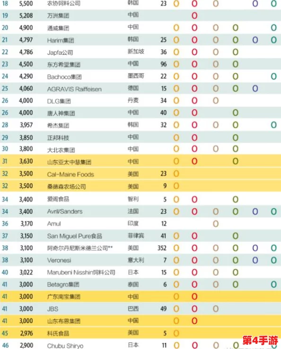Select the number 352 in the table
Screen dimensions: 281x349
[x=162, y=248]
